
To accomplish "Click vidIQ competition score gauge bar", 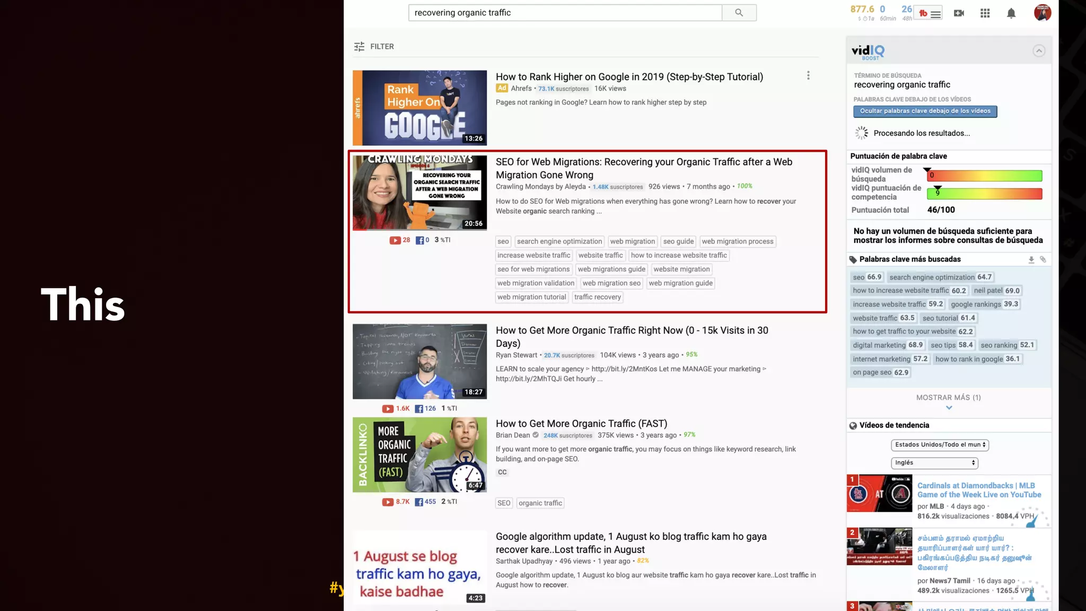I will [x=984, y=194].
